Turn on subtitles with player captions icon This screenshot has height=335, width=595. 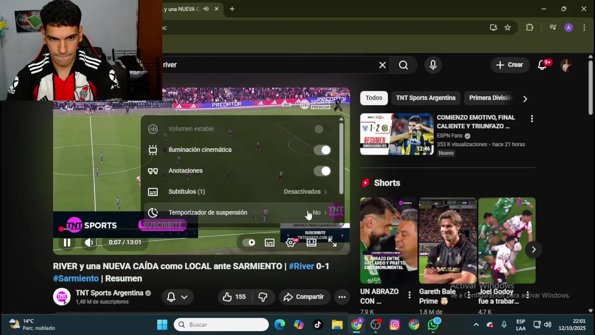click(x=270, y=242)
